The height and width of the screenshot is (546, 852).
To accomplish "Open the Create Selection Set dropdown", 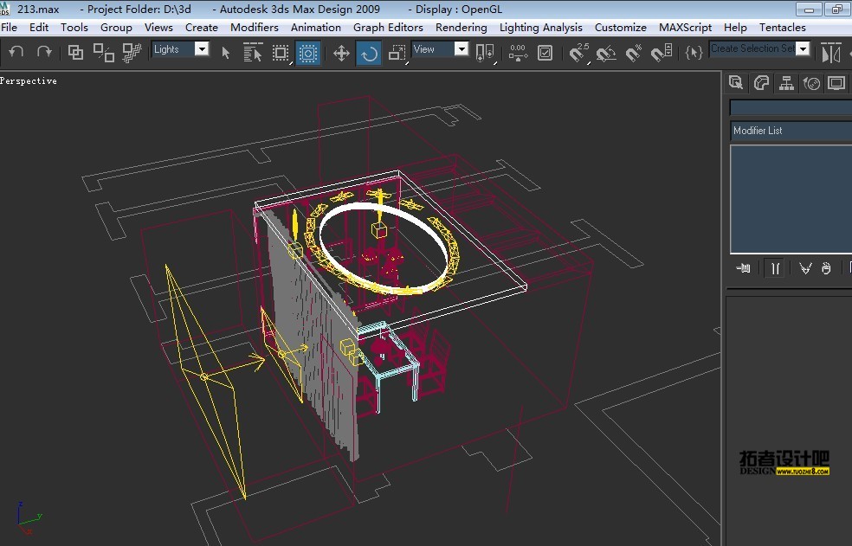I will point(759,49).
